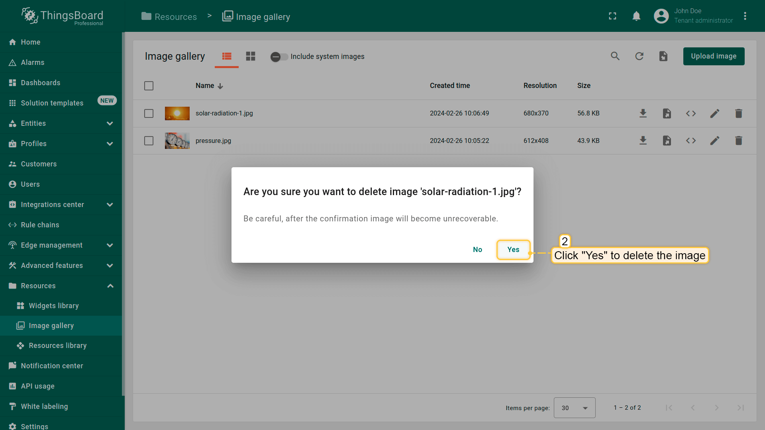This screenshot has height=430, width=765.
Task: Download the solar-radiation-1.jpg image
Action: pos(643,113)
